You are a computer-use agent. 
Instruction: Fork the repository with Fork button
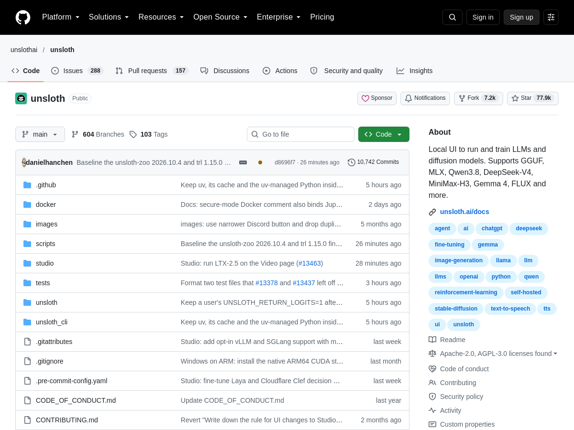(478, 98)
